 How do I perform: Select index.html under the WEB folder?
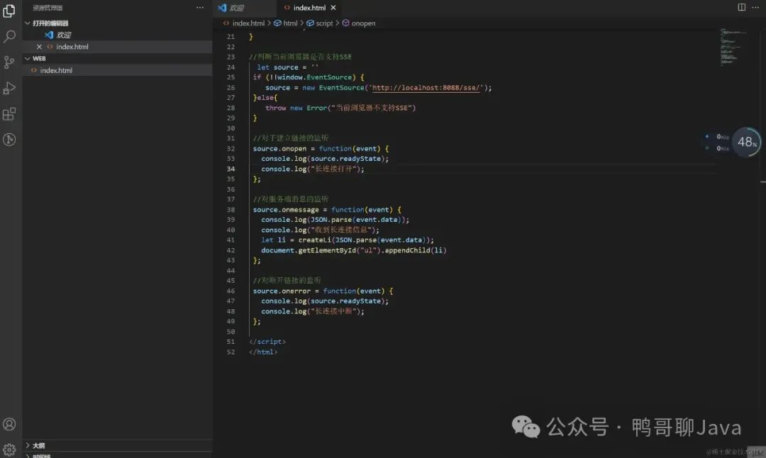(56, 70)
